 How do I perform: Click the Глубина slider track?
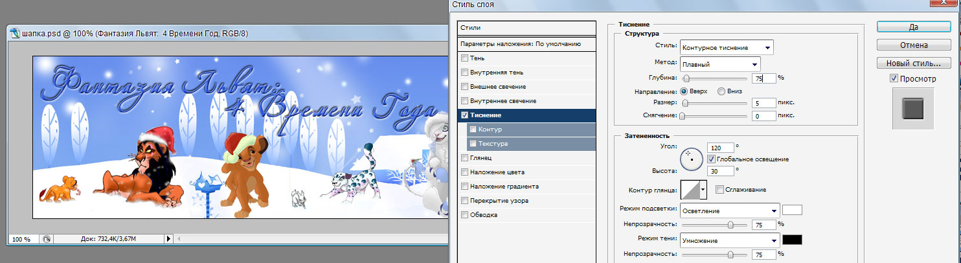coord(714,78)
